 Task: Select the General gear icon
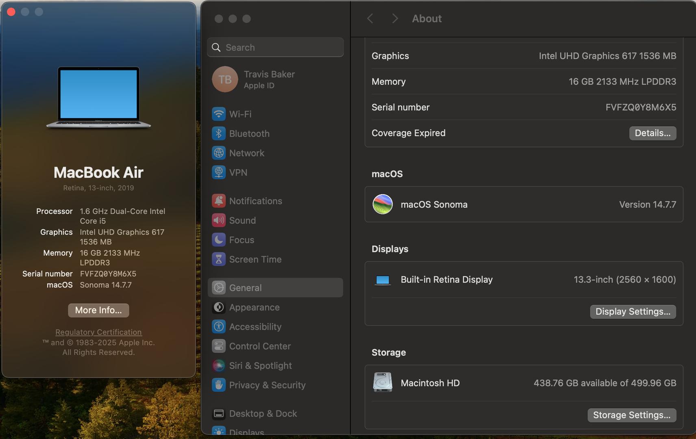tap(219, 288)
